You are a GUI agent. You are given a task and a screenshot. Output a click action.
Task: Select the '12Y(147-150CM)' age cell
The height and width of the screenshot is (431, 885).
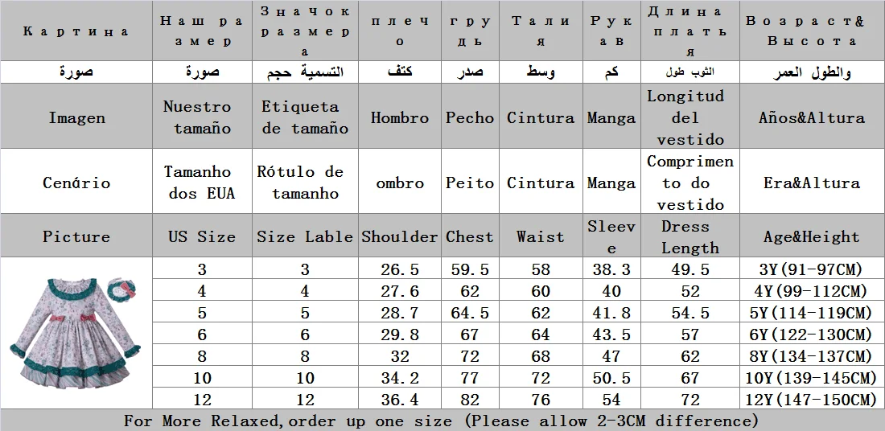point(813,400)
